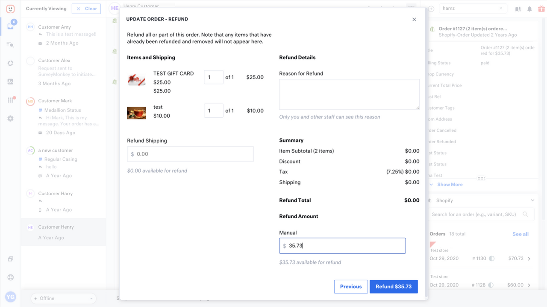Check notifications via the bell icon
The height and width of the screenshot is (307, 547).
coord(529,8)
